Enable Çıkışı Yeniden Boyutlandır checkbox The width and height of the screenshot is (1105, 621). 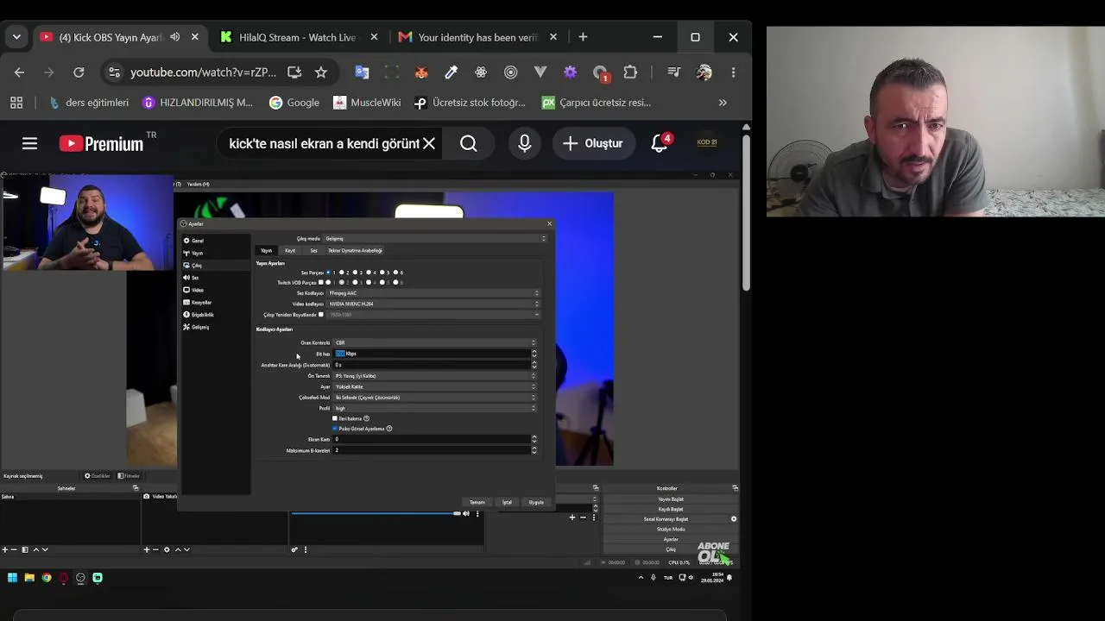tap(321, 315)
